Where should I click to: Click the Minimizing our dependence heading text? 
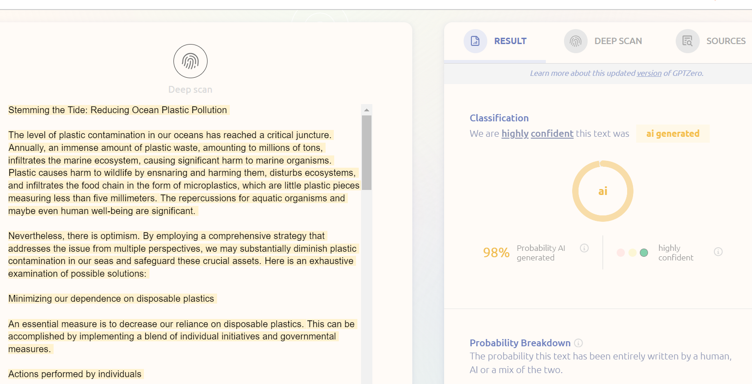coord(111,299)
